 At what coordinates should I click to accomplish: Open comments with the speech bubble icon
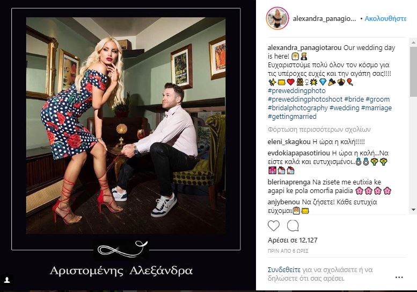[293, 226]
